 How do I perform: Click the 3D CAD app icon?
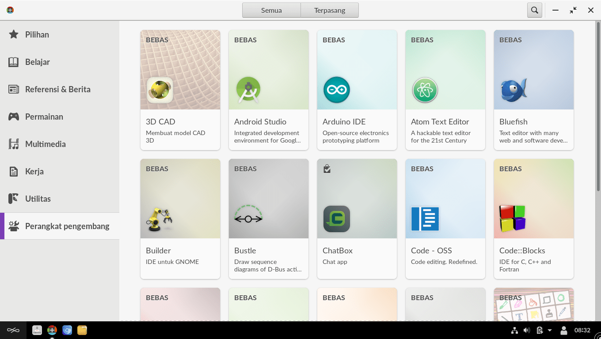pyautogui.click(x=160, y=90)
